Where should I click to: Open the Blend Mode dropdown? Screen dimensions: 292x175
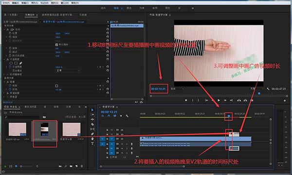tap(68, 71)
